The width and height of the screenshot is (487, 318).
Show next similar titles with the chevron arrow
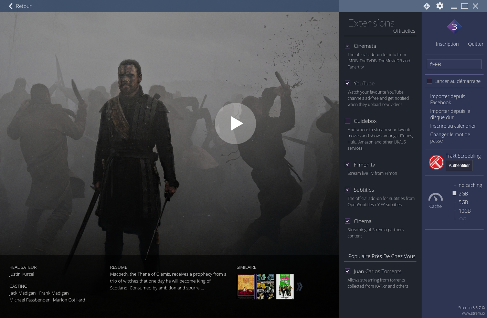point(299,286)
